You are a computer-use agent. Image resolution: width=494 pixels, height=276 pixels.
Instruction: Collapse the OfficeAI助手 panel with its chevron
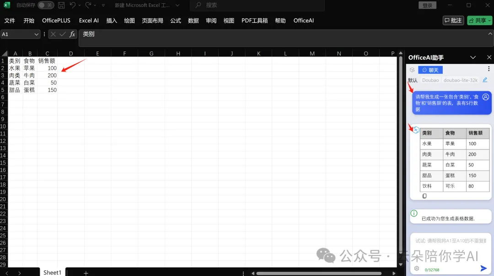point(474,57)
